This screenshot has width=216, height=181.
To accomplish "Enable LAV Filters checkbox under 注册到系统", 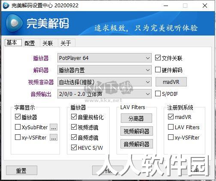I will pos(171,127).
